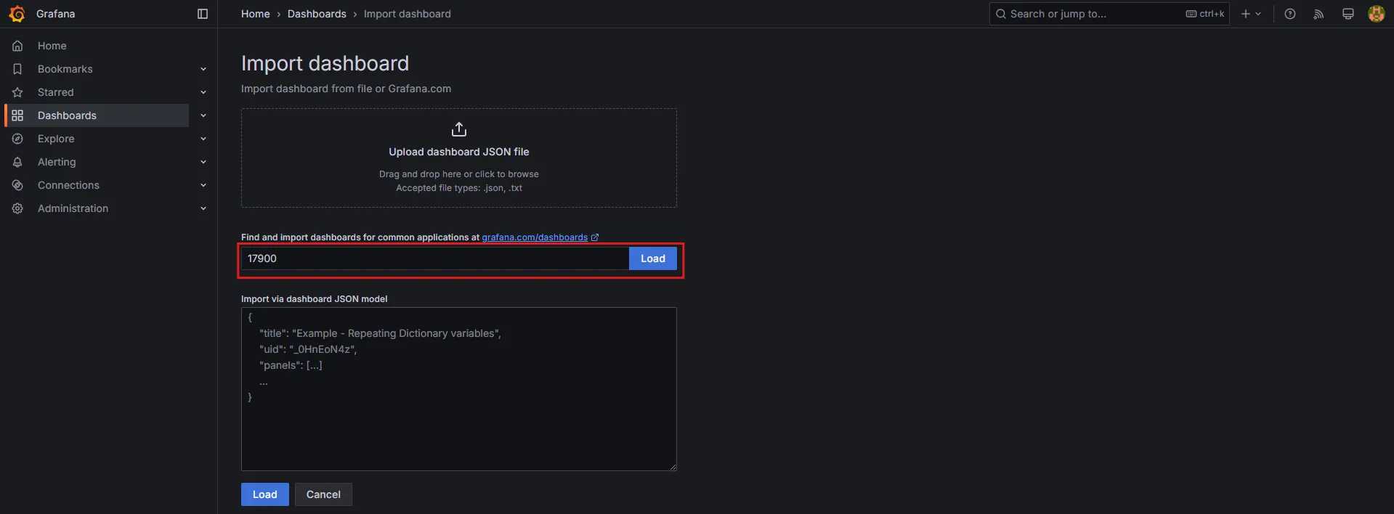
Task: Click the Import dashboard breadcrumb text
Action: (408, 14)
